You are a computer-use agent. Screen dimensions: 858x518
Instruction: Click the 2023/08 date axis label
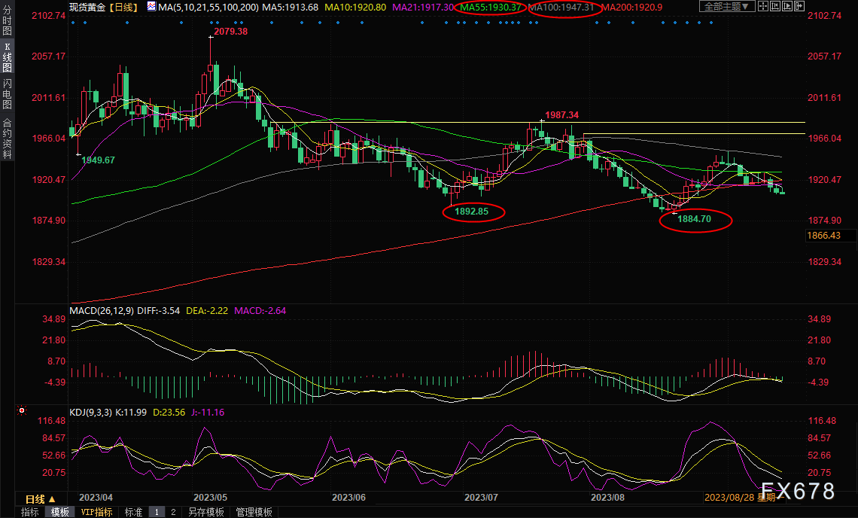[x=607, y=497]
